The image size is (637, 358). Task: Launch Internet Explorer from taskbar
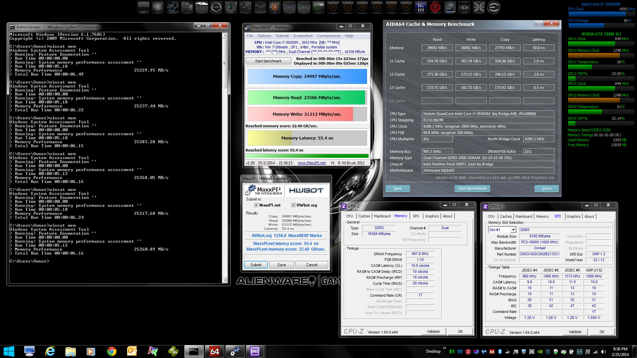50,351
